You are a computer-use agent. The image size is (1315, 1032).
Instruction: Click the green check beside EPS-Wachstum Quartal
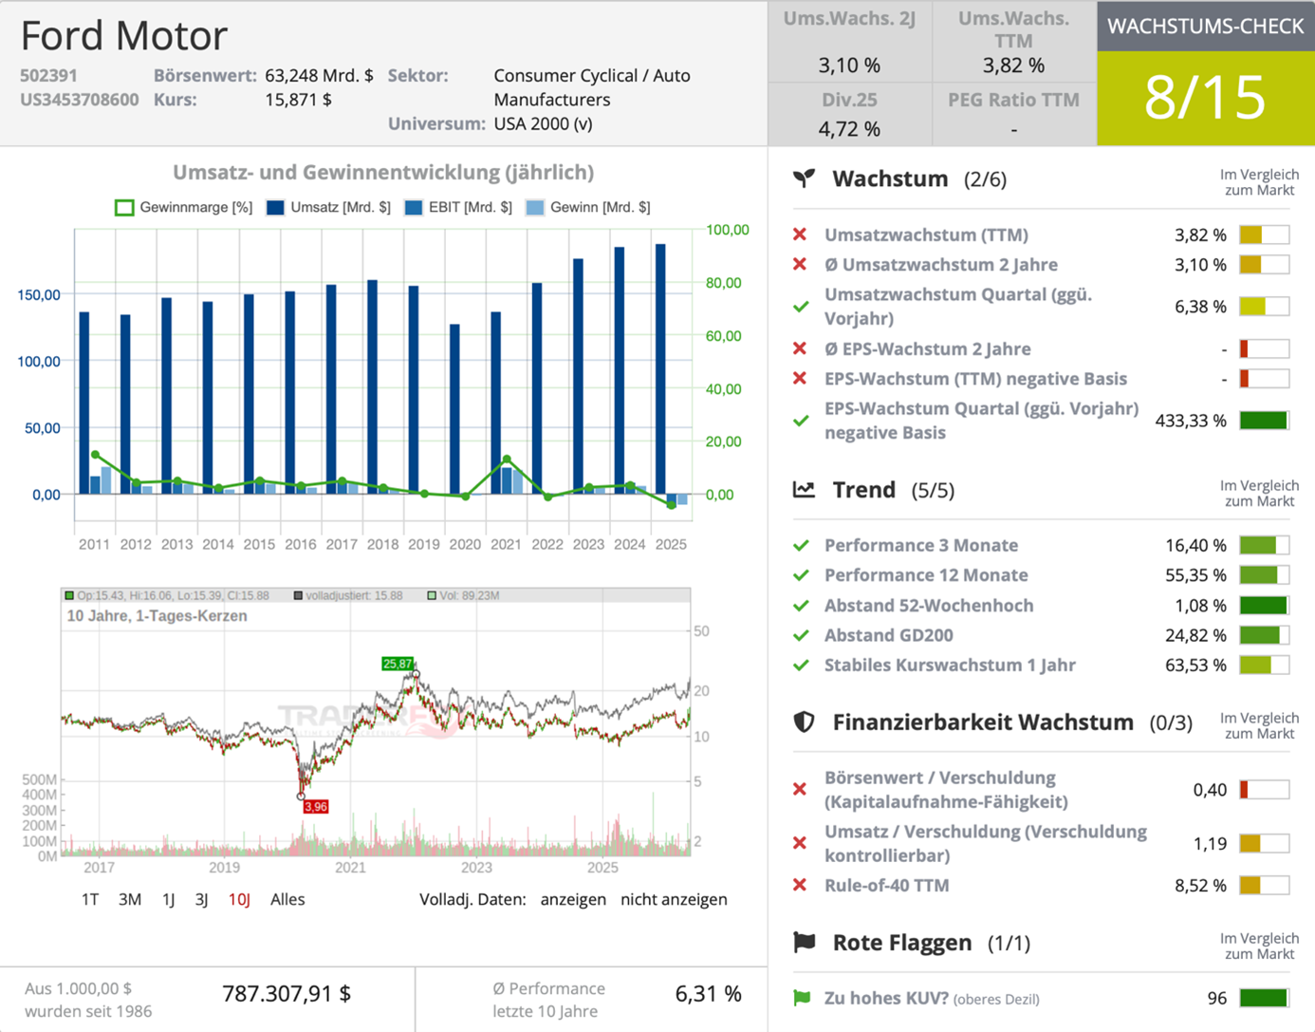(801, 421)
